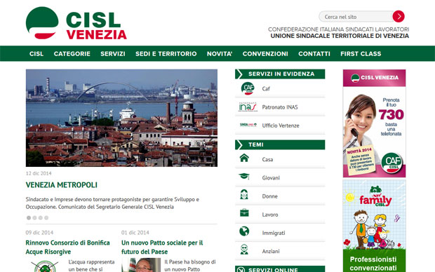Image resolution: width=435 pixels, height=272 pixels.
Task: Click the Donne theme link
Action: 269,196
